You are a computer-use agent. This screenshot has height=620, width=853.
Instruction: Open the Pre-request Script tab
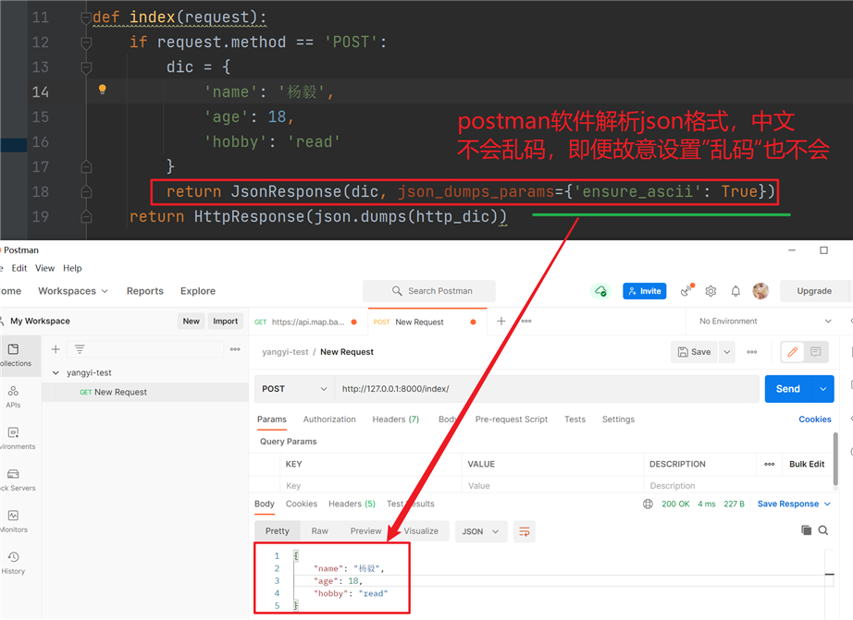(512, 419)
